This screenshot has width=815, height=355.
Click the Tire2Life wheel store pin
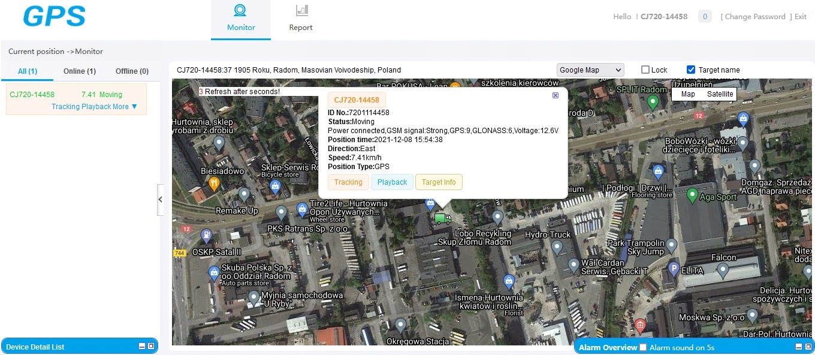click(x=303, y=210)
